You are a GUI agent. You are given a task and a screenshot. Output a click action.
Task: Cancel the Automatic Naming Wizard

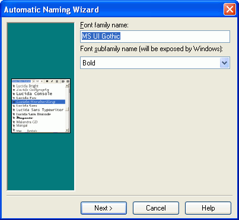156,208
